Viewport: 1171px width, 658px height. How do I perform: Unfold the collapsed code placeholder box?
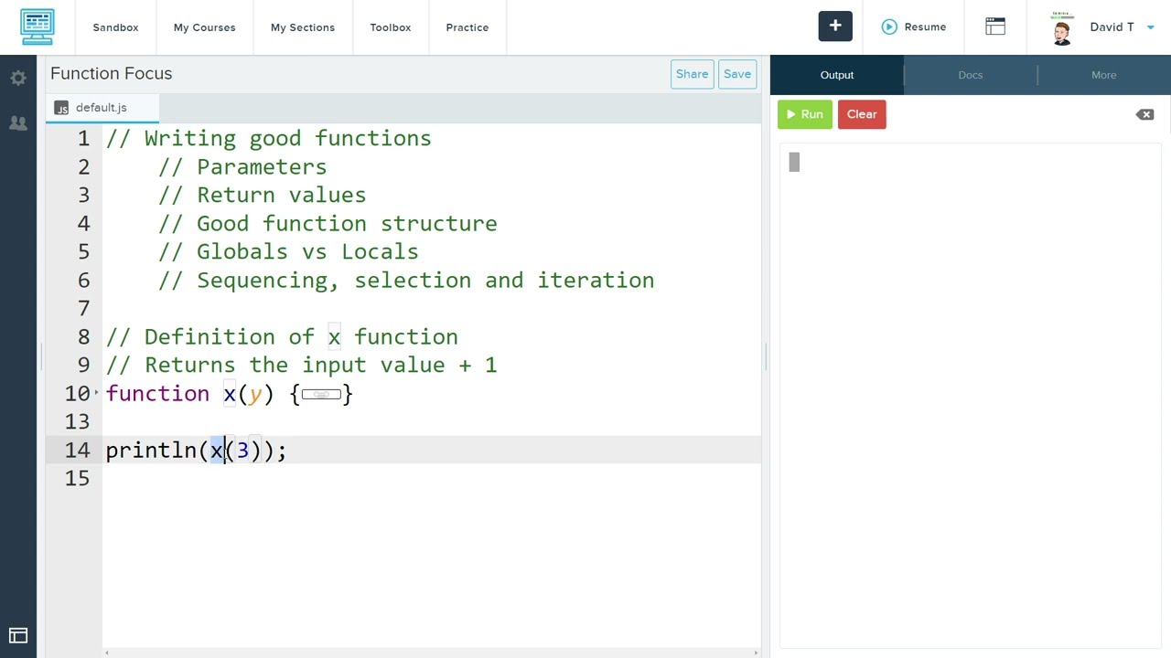click(x=321, y=394)
